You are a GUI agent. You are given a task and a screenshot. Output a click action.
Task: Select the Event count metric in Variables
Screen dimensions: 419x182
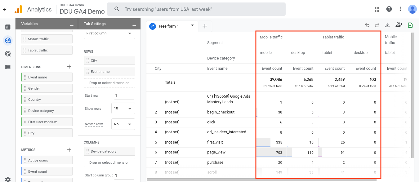coord(47,171)
